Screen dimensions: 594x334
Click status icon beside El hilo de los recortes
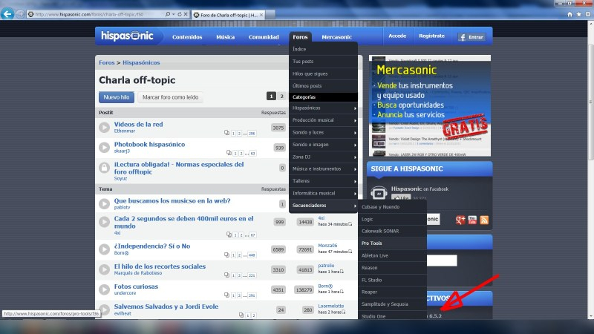pyautogui.click(x=104, y=269)
